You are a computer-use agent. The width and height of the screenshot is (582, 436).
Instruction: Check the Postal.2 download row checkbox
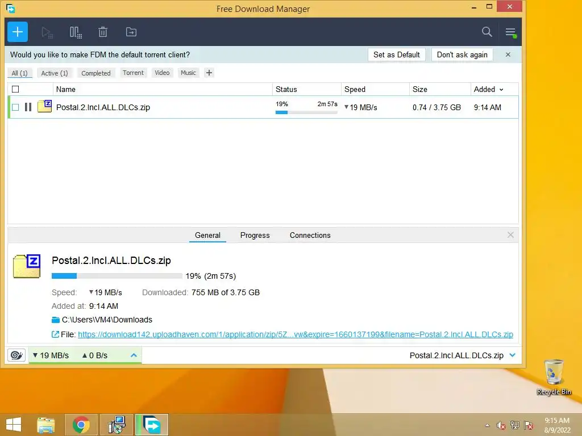[x=15, y=107]
